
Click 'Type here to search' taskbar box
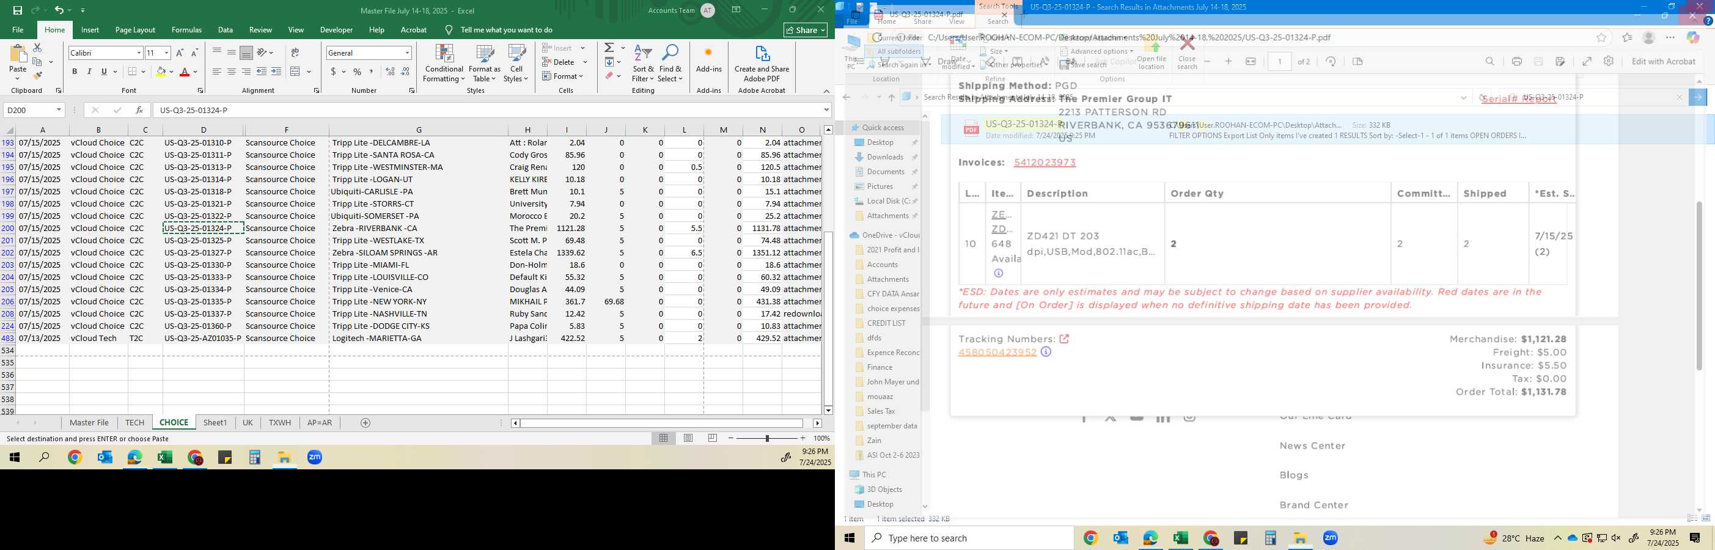coord(969,538)
